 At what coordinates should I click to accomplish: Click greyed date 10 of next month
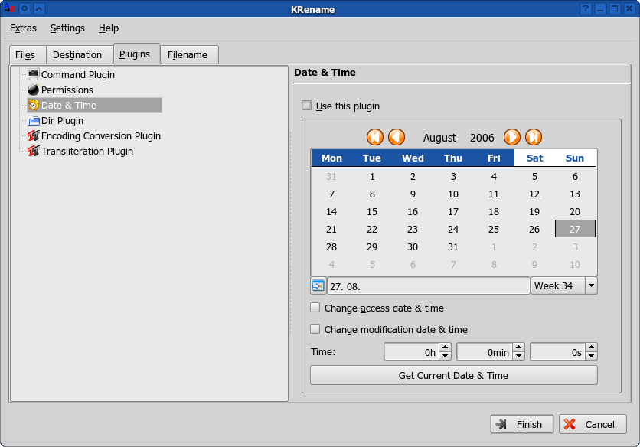[575, 264]
